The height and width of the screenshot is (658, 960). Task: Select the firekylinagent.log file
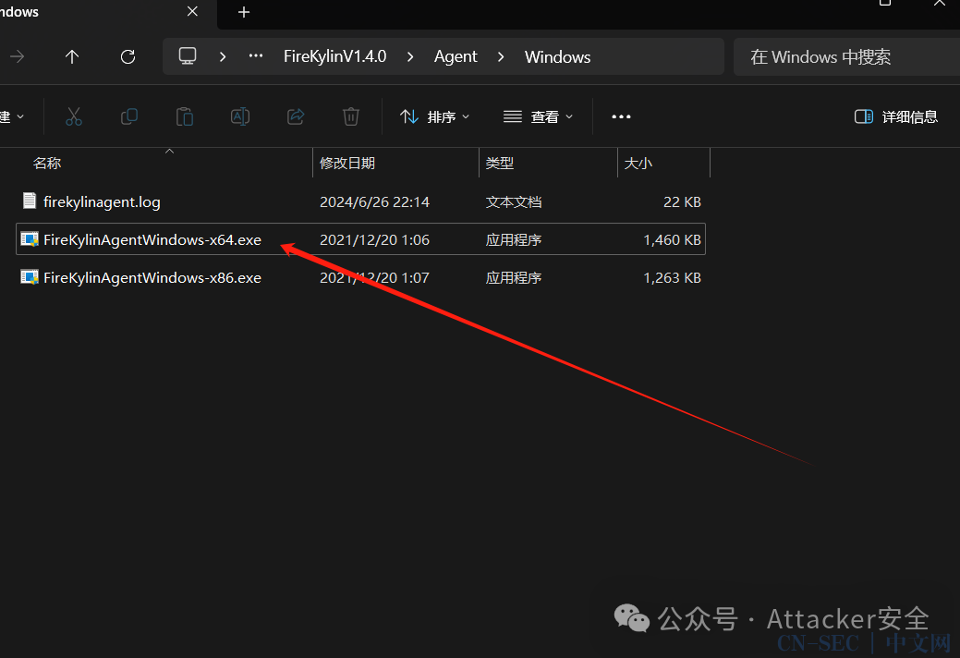tap(360, 201)
